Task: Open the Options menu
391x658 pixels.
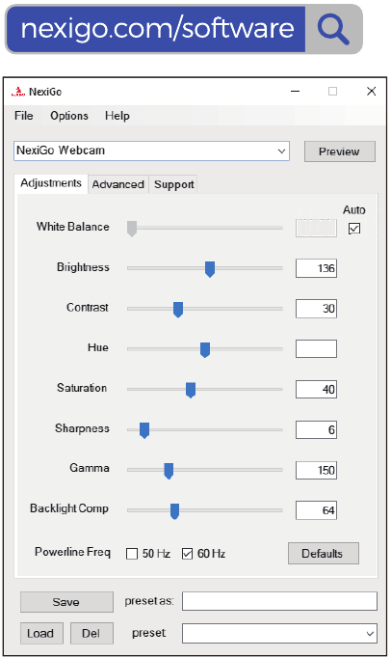Action: 69,116
